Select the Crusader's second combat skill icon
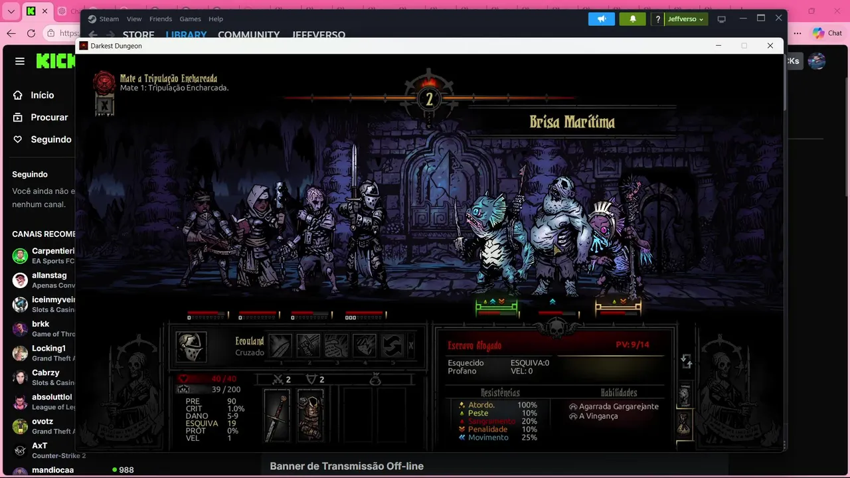Screen dimensions: 850x478 coord(308,346)
